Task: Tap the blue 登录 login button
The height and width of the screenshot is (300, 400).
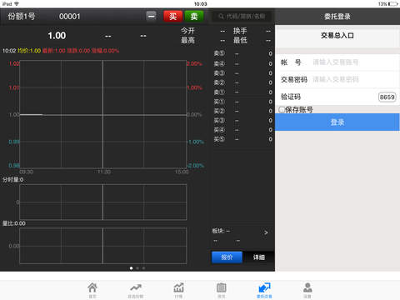Action: tap(337, 122)
